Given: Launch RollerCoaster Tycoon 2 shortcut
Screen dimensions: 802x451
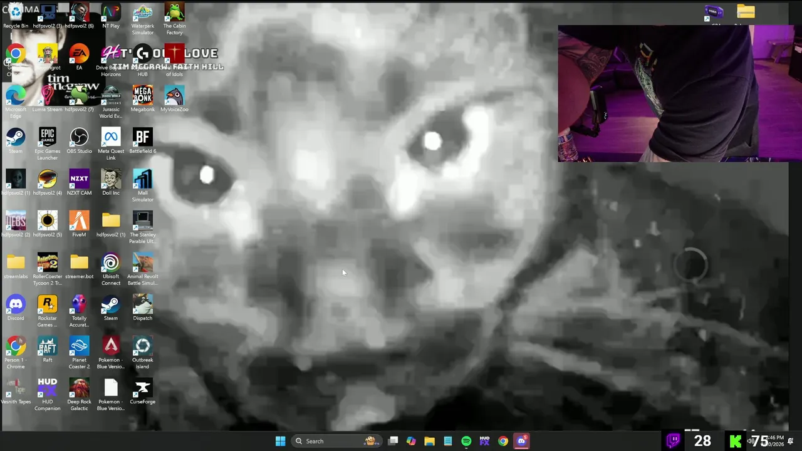Looking at the screenshot, I should click(x=48, y=270).
